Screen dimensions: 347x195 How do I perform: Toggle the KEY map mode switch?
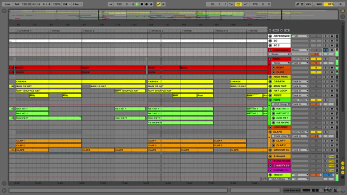[309, 4]
